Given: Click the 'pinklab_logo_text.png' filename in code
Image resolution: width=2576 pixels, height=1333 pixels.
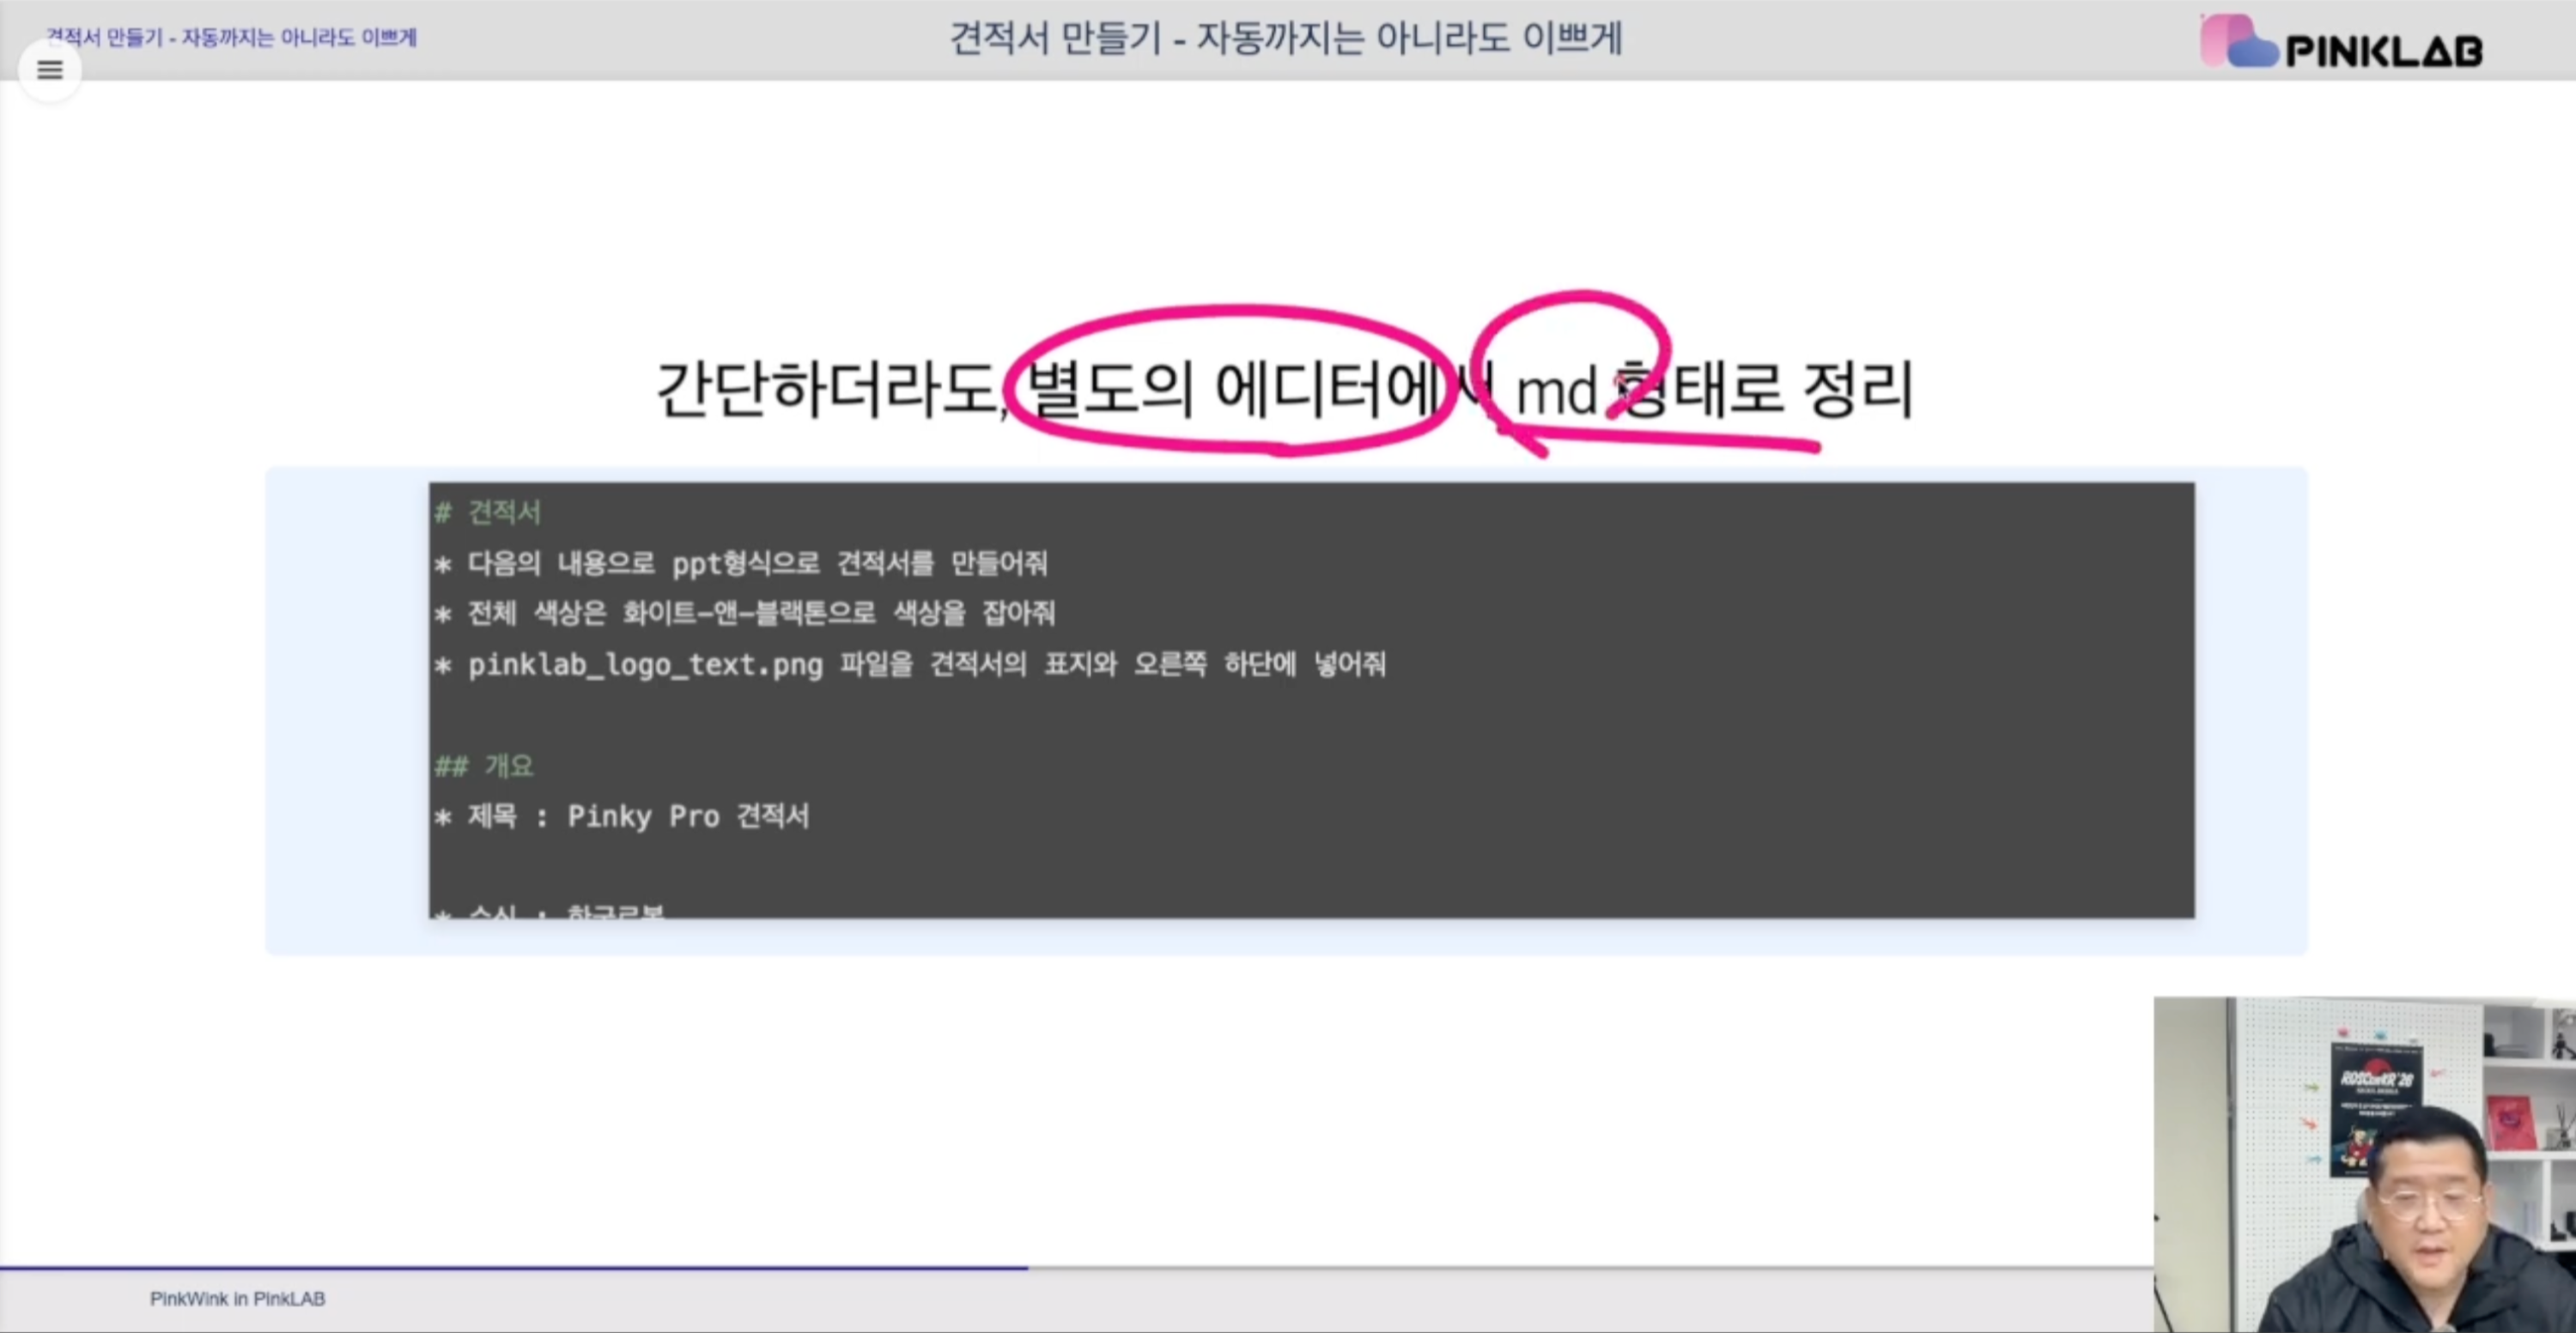Looking at the screenshot, I should pyautogui.click(x=645, y=664).
